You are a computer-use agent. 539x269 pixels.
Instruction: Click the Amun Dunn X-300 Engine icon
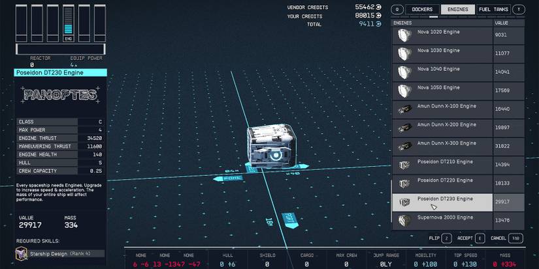[x=404, y=147]
